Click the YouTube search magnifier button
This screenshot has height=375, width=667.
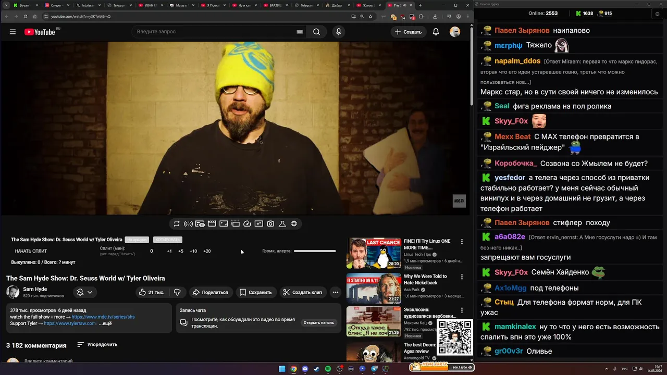click(316, 32)
